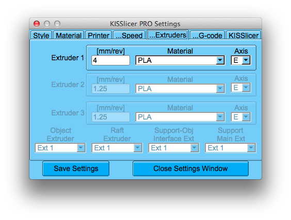The image size is (291, 220).
Task: Switch to the Style tab
Action: point(41,35)
